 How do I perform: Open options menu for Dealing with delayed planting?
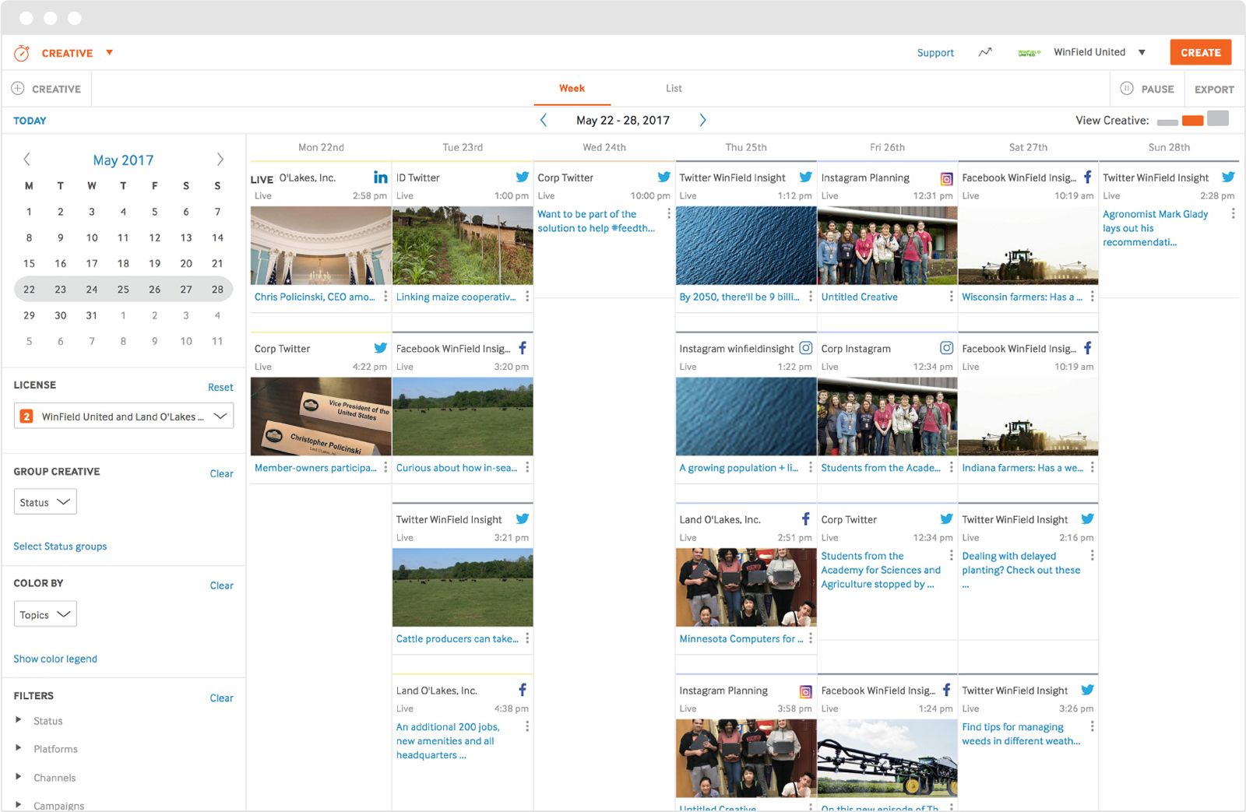[x=1093, y=556]
